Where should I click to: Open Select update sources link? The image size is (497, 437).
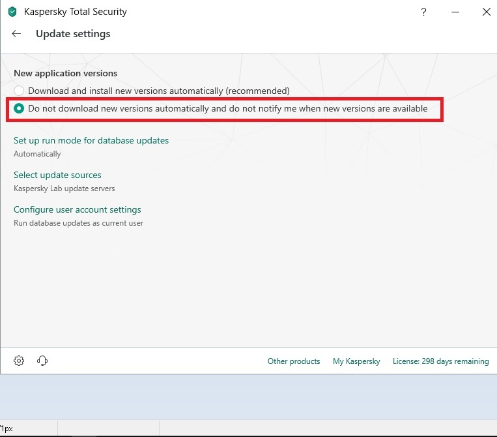pyautogui.click(x=57, y=175)
